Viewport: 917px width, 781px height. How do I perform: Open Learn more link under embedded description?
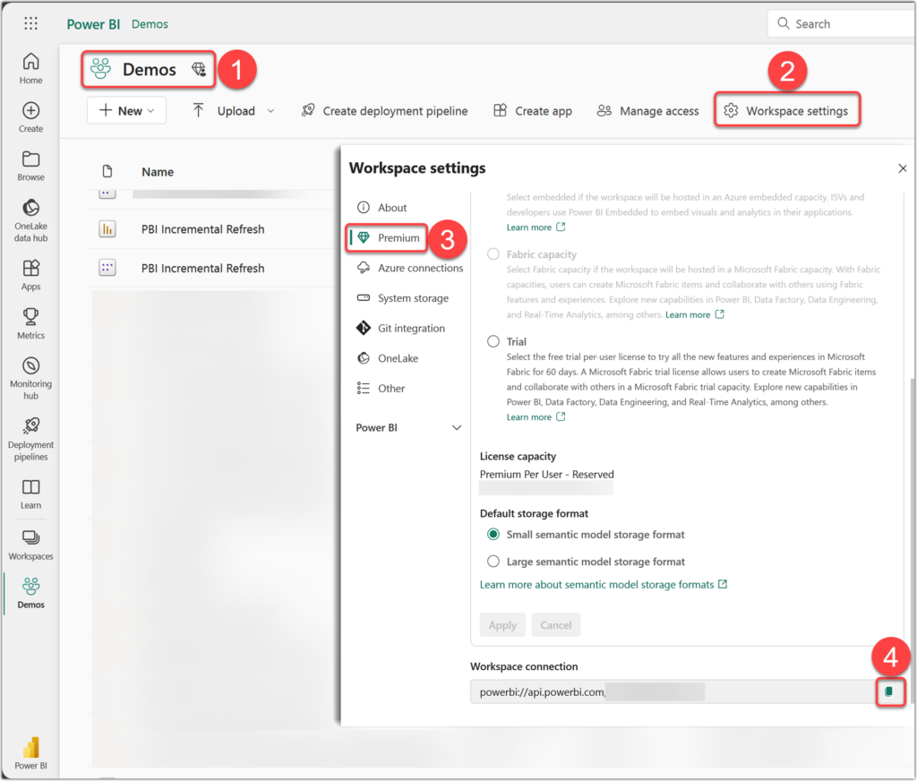[x=536, y=227]
